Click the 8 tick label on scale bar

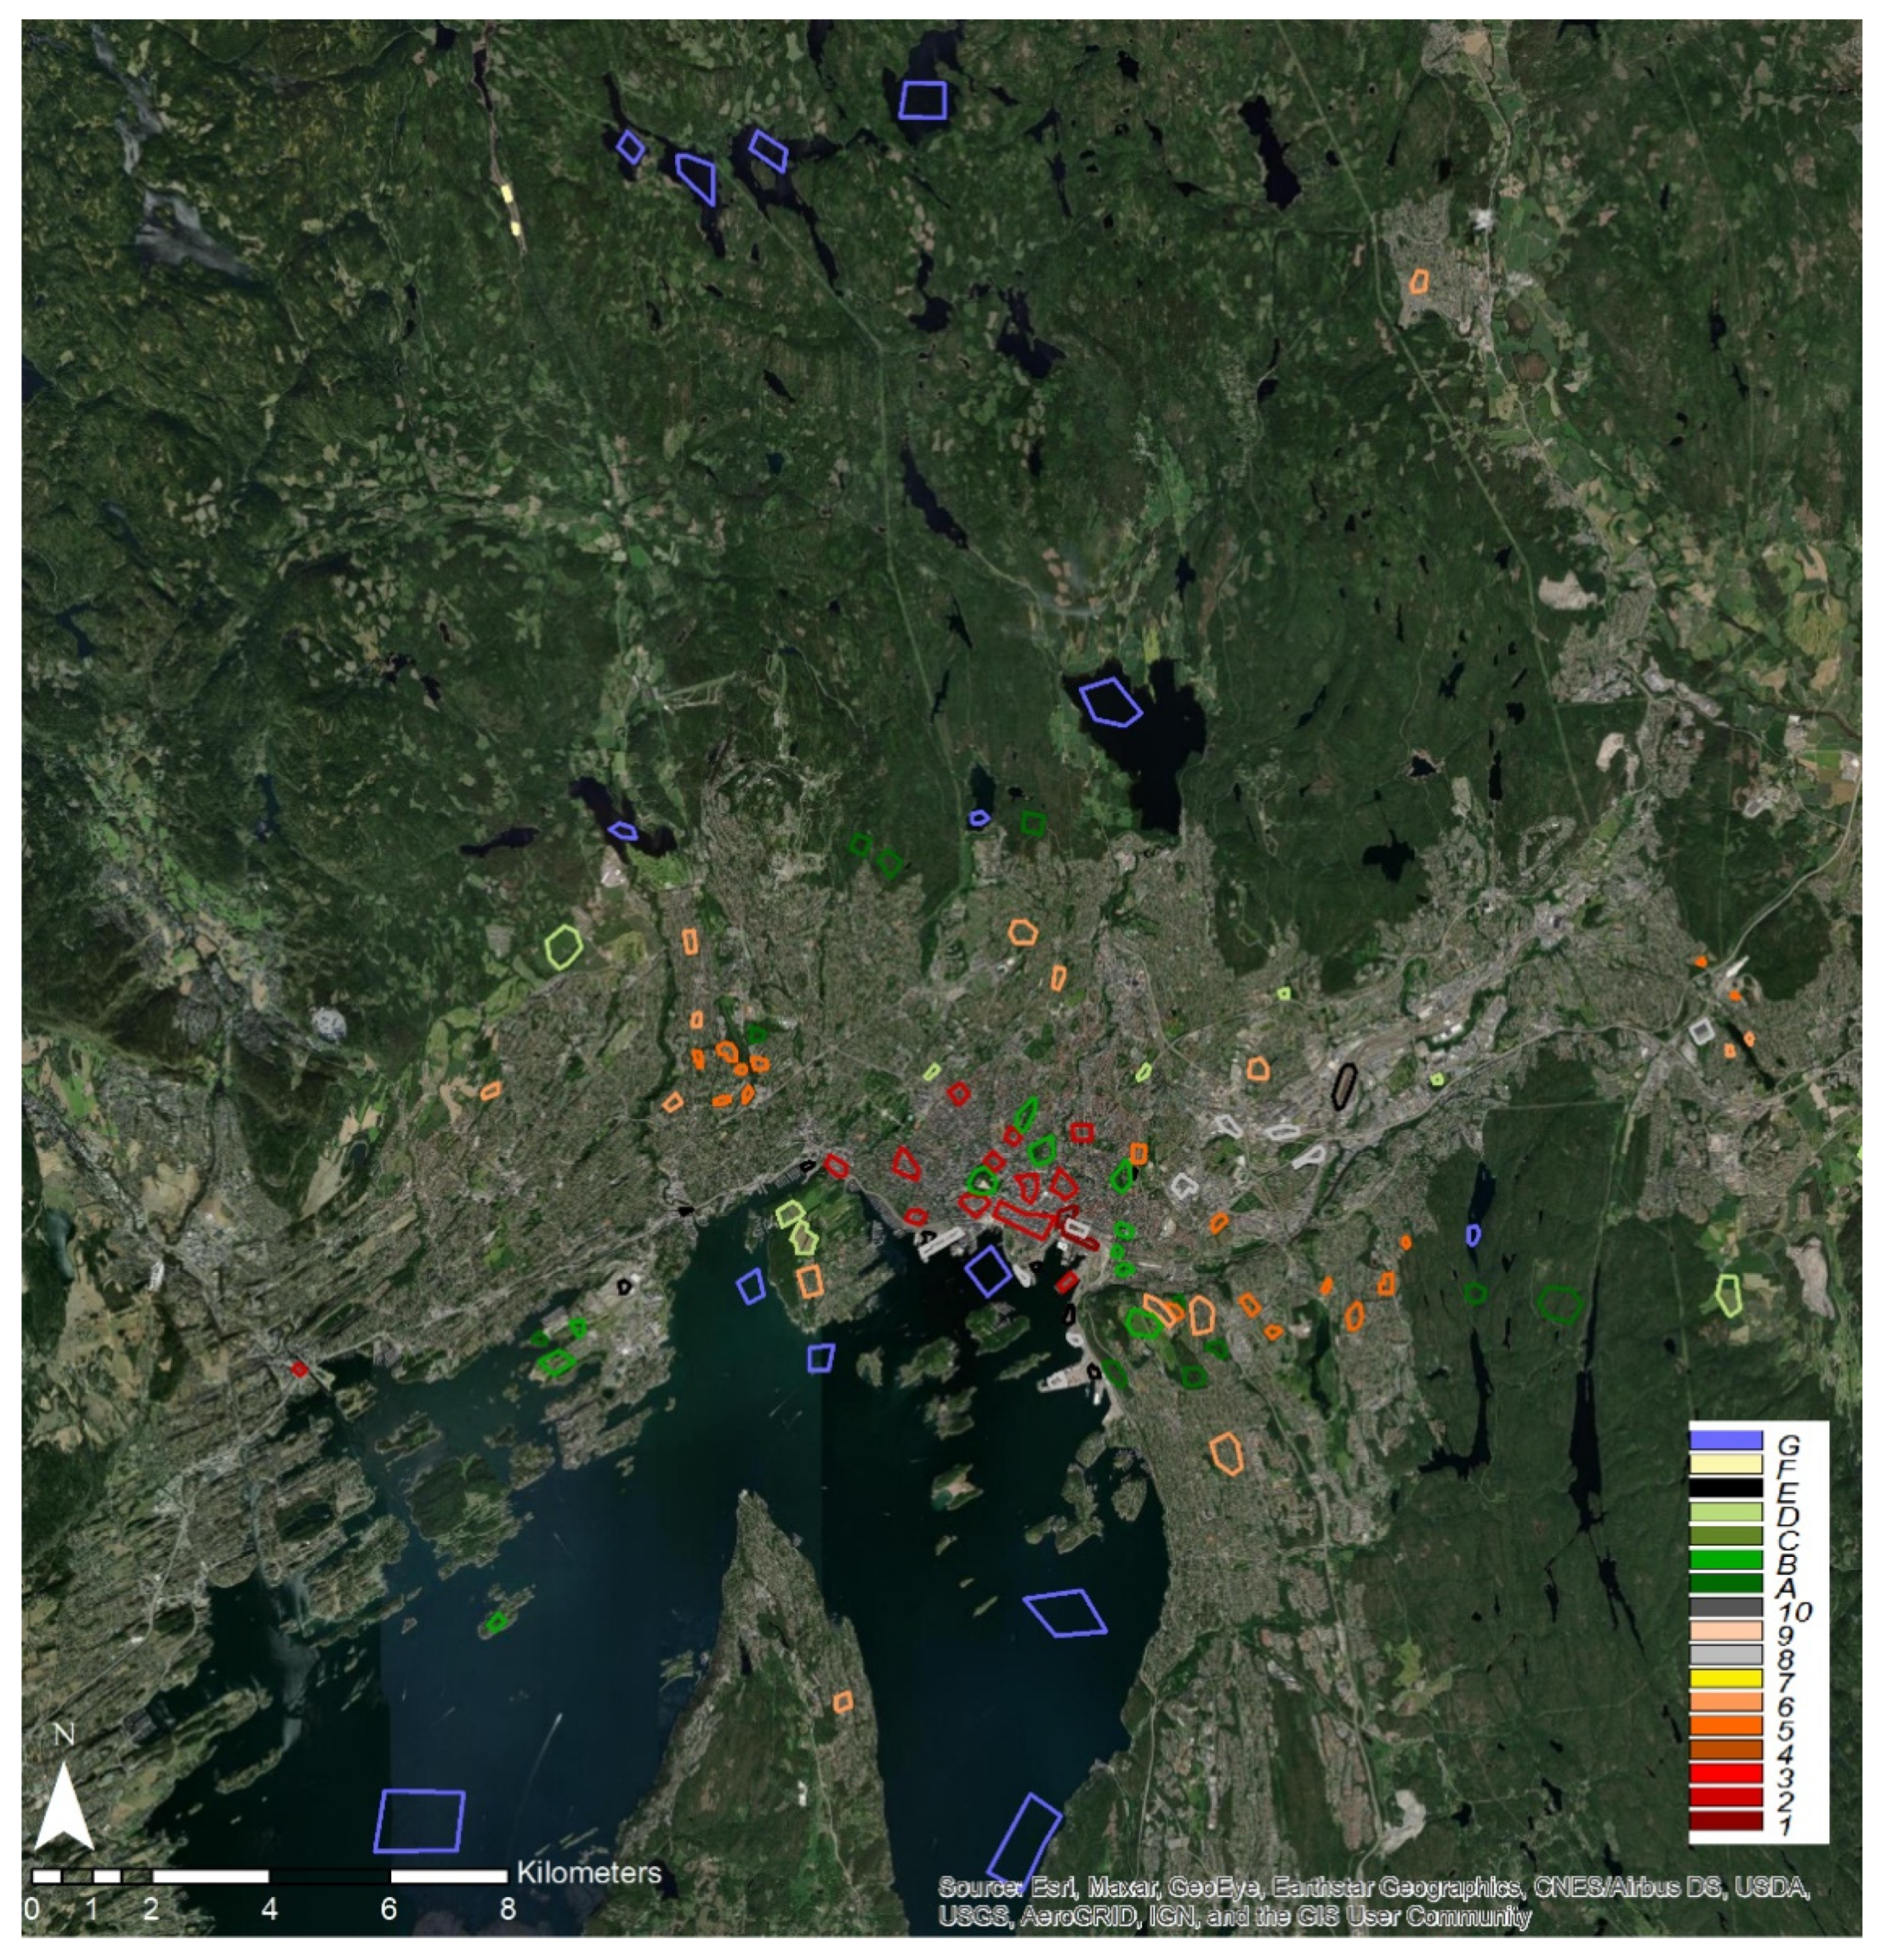pos(507,1909)
